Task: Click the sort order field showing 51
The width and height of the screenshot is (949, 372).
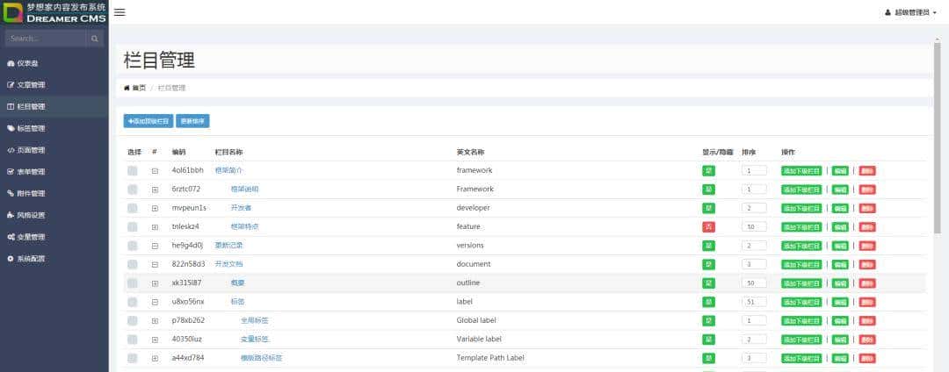Action: coord(754,302)
